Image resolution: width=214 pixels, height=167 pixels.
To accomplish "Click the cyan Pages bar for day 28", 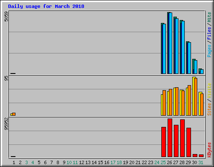I will click(x=183, y=48).
